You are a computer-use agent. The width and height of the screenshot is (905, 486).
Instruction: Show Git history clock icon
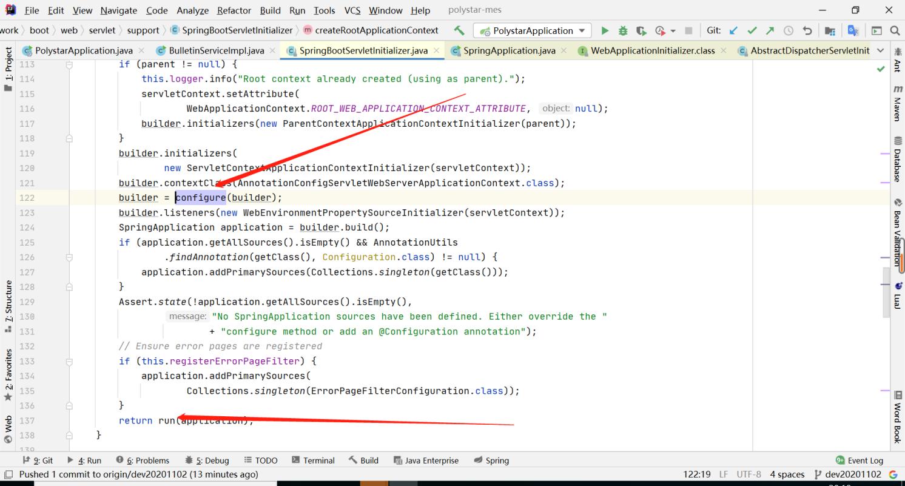click(x=789, y=30)
